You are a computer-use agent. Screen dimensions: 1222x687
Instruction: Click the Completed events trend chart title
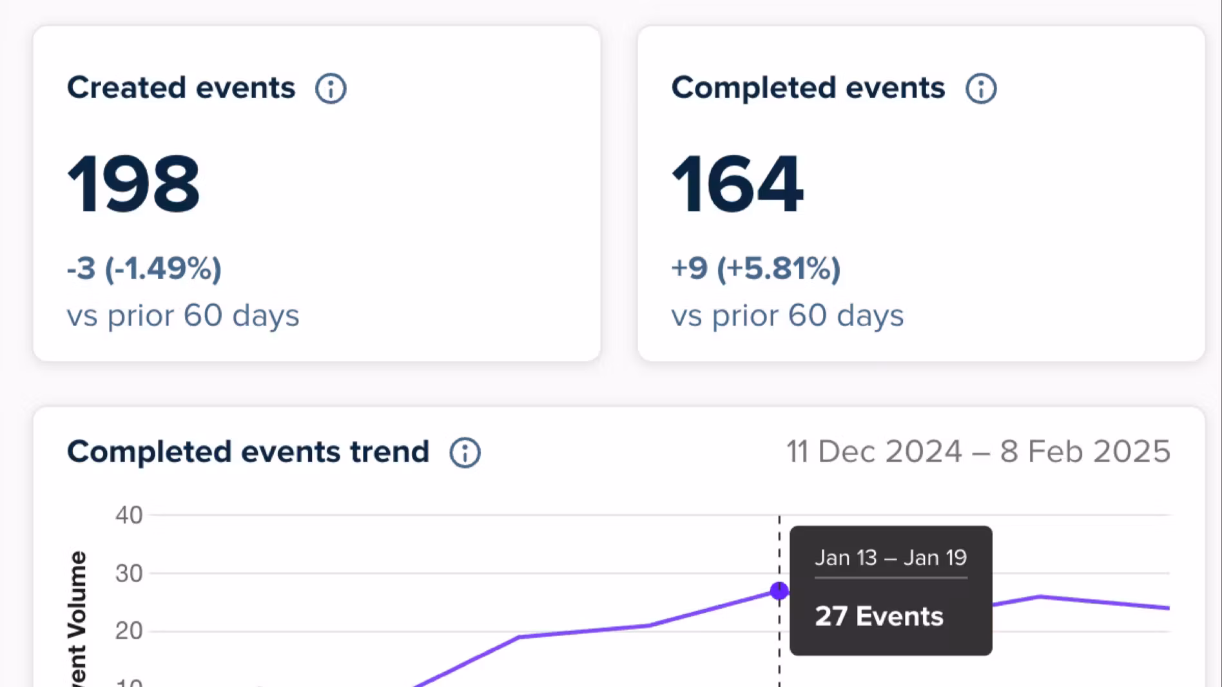click(247, 452)
